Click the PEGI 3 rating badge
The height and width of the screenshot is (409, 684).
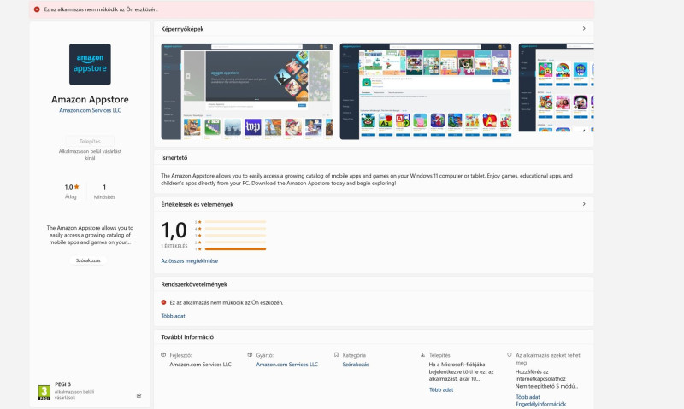click(44, 393)
